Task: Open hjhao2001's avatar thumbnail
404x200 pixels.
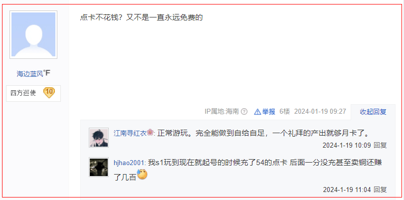Action: [99, 167]
